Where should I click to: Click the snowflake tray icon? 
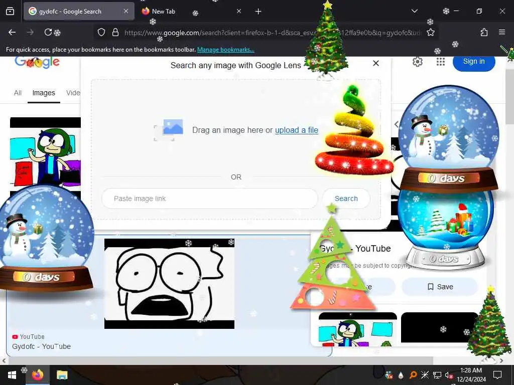click(425, 375)
